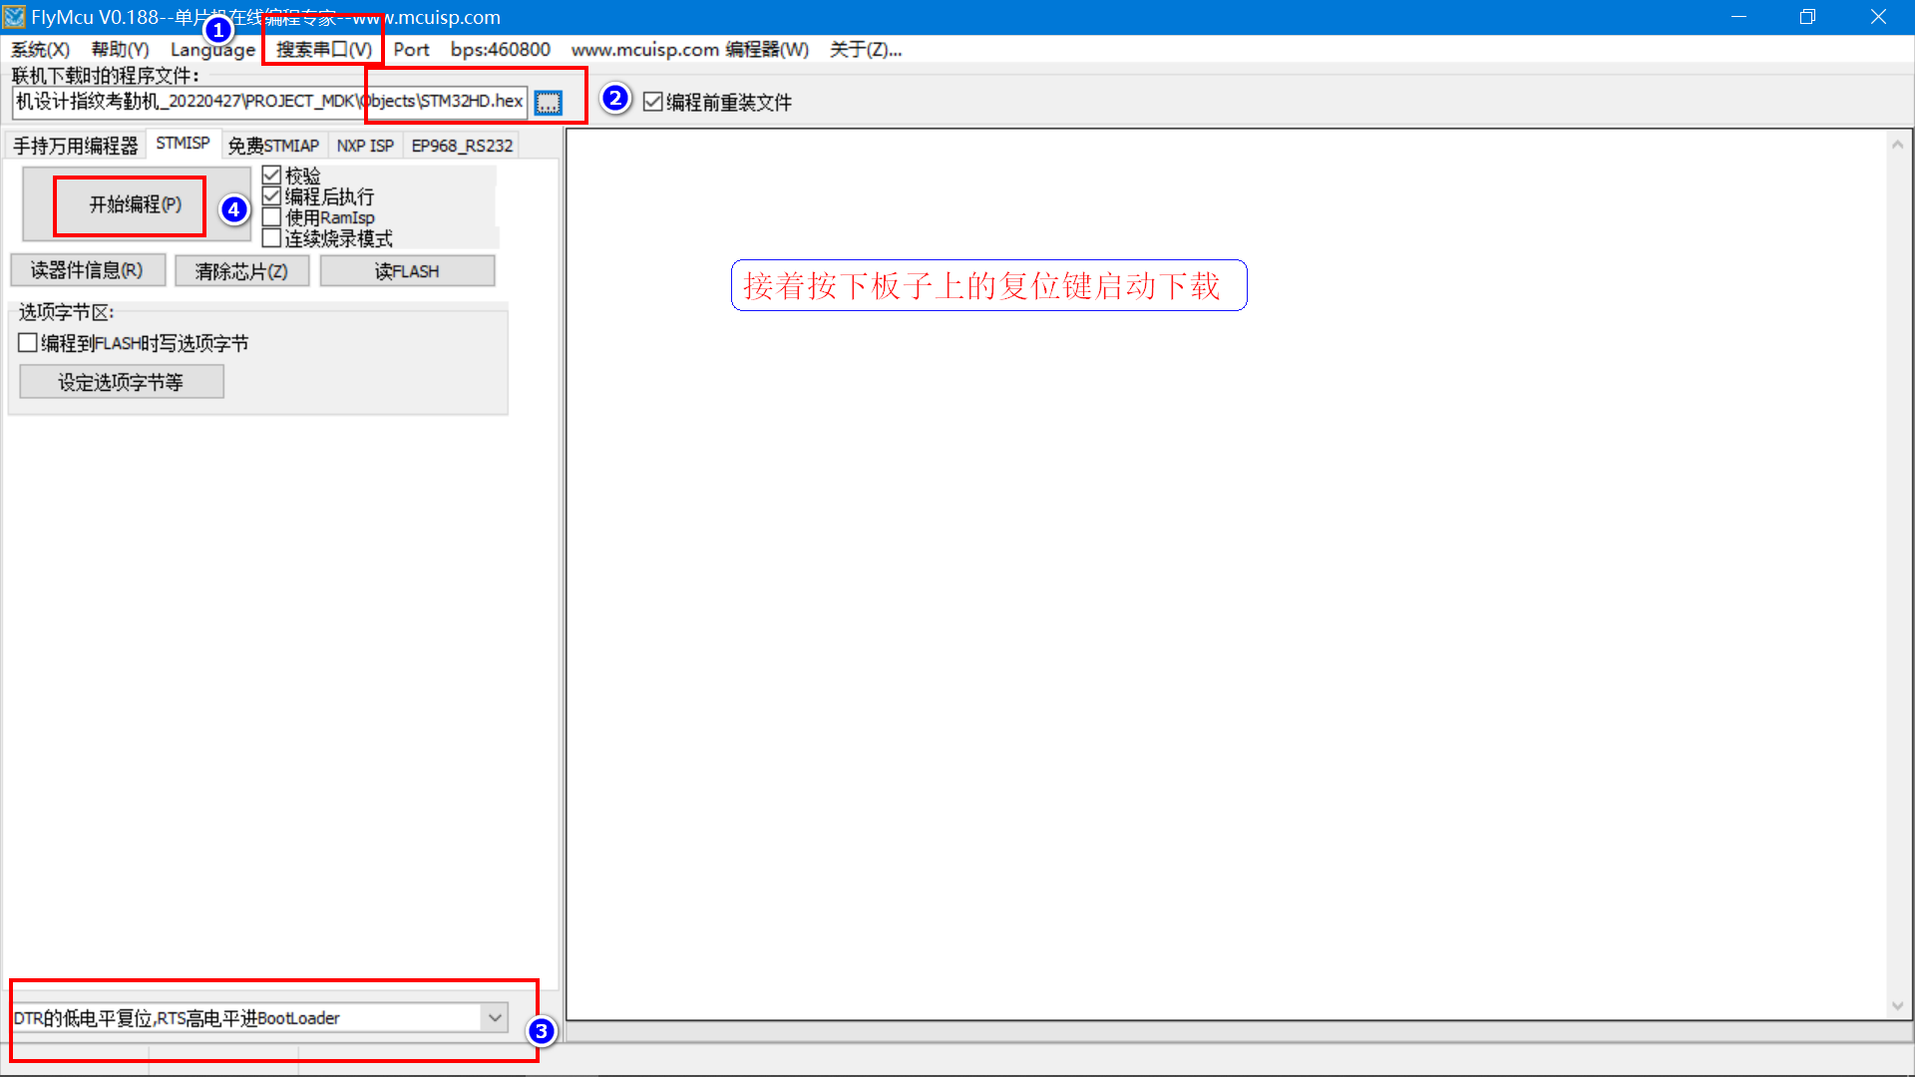Open the 帮助(Y) help menu
The height and width of the screenshot is (1077, 1915).
(119, 49)
